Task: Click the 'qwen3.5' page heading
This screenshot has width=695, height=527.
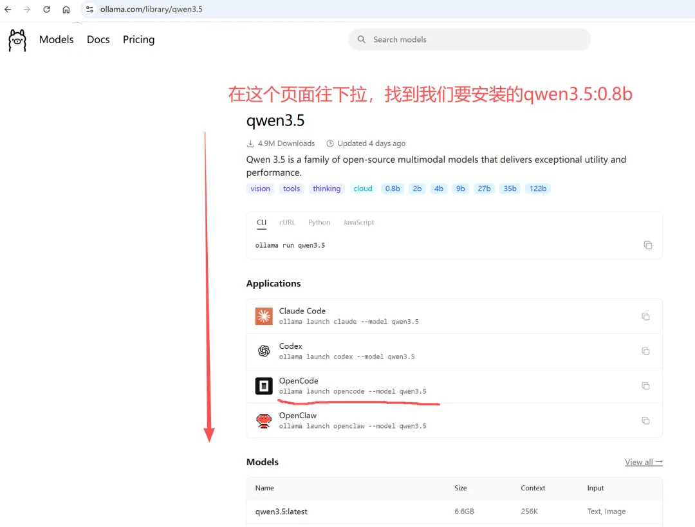Action: click(275, 120)
